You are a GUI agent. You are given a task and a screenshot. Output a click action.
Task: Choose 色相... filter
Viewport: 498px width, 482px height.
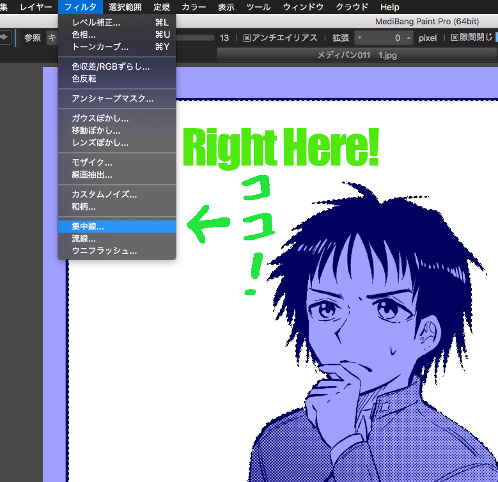(117, 35)
